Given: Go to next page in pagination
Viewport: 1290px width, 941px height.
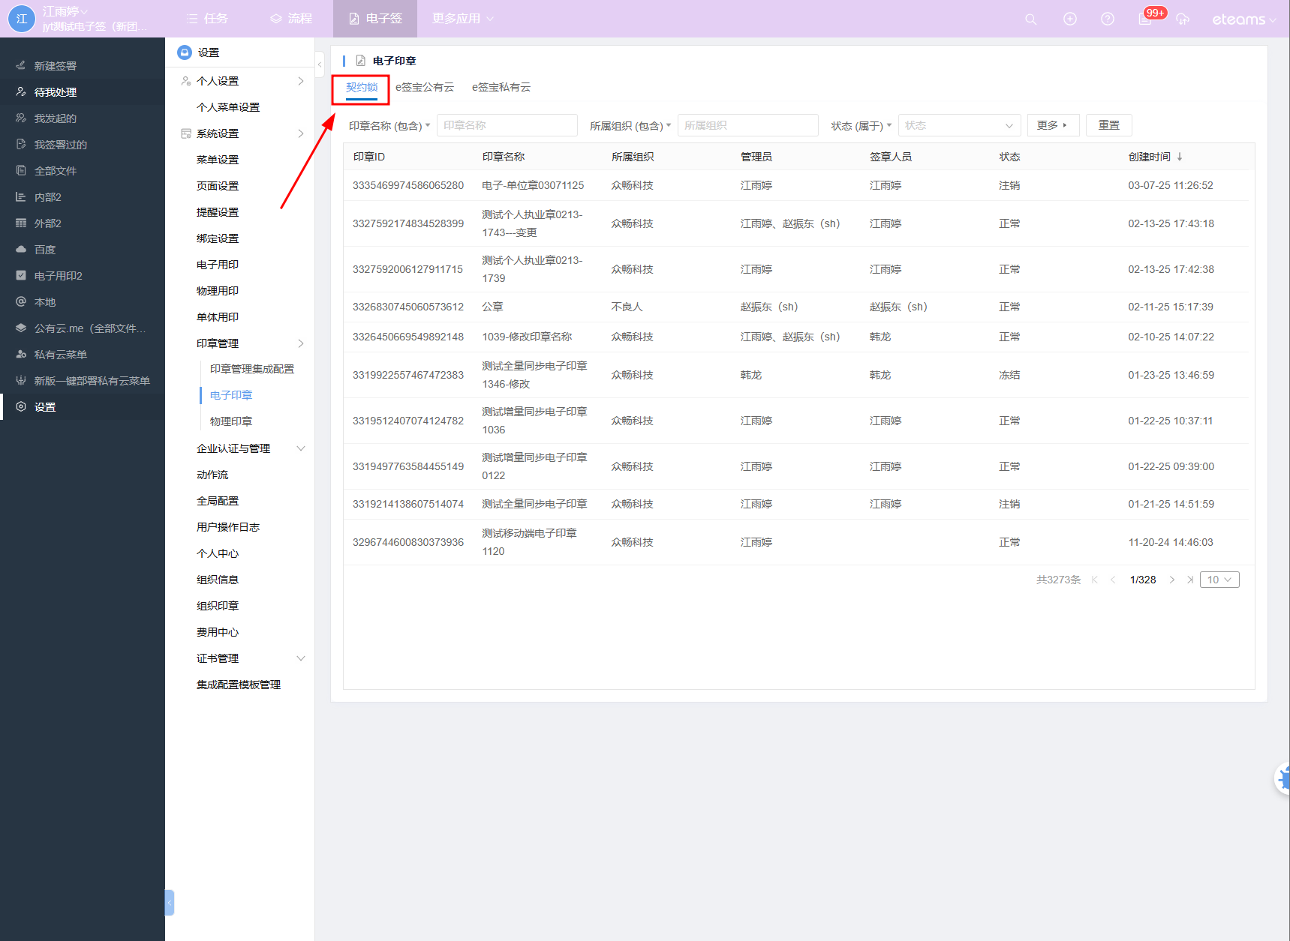Looking at the screenshot, I should click(1171, 580).
